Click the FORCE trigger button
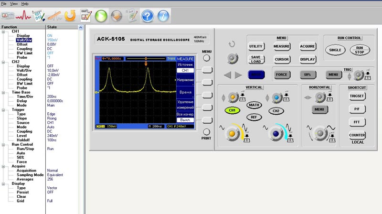Image resolution: width=382 pixels, height=214 pixels. tap(282, 75)
